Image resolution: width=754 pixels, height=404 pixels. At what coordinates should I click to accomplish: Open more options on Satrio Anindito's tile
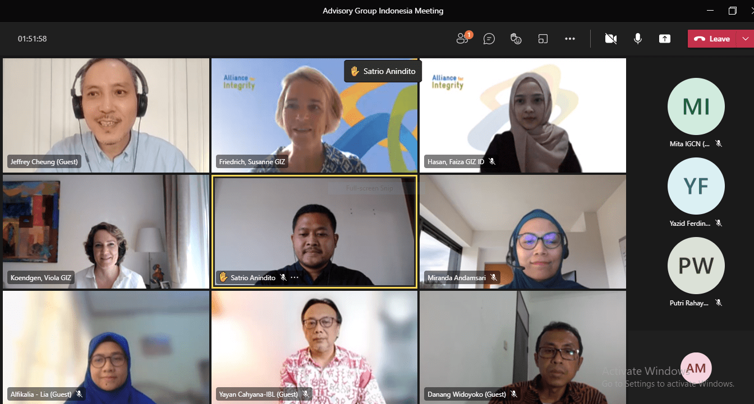coord(295,277)
